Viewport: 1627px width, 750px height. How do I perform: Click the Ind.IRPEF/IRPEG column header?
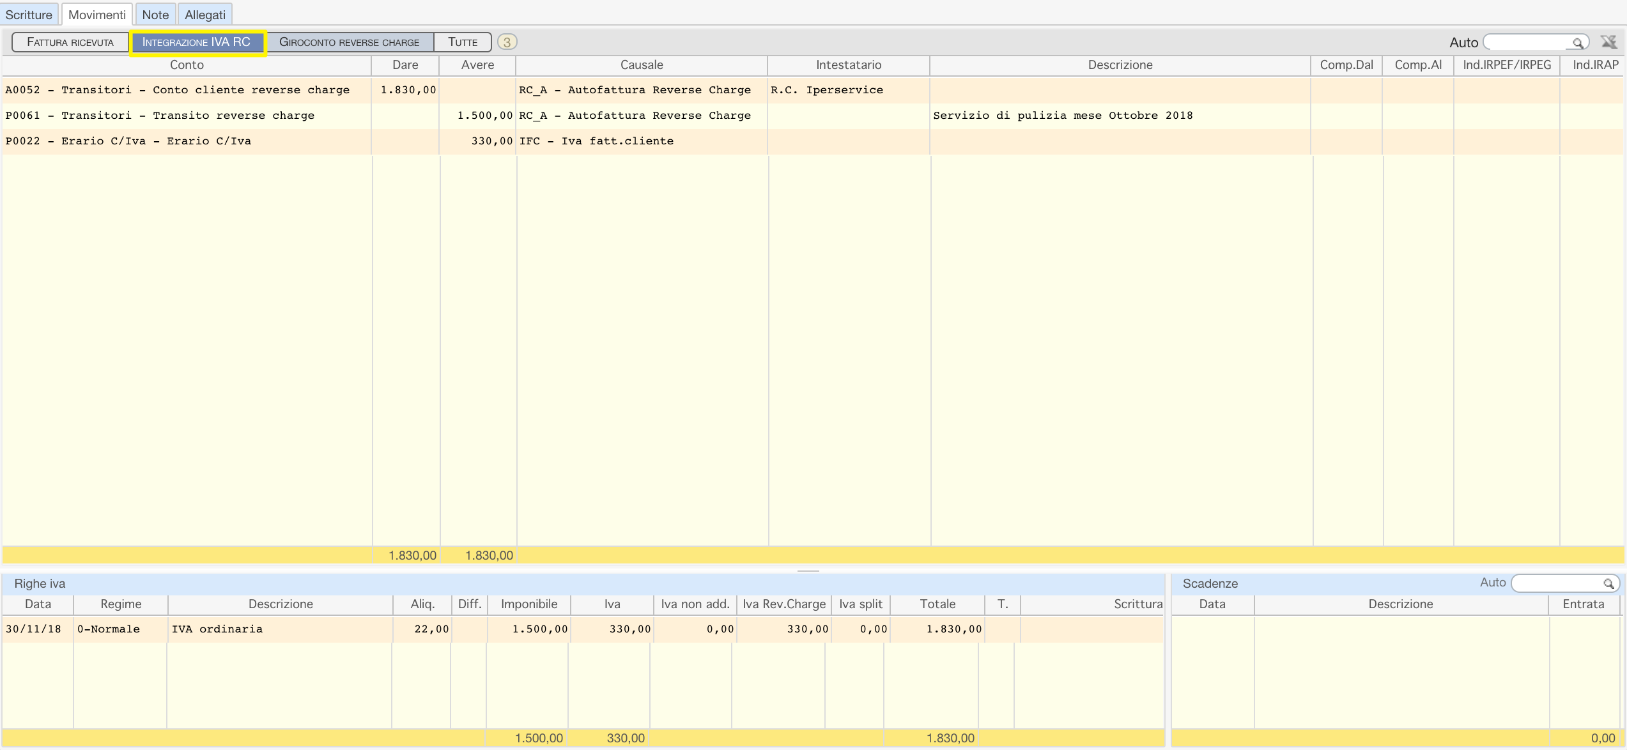1507,65
